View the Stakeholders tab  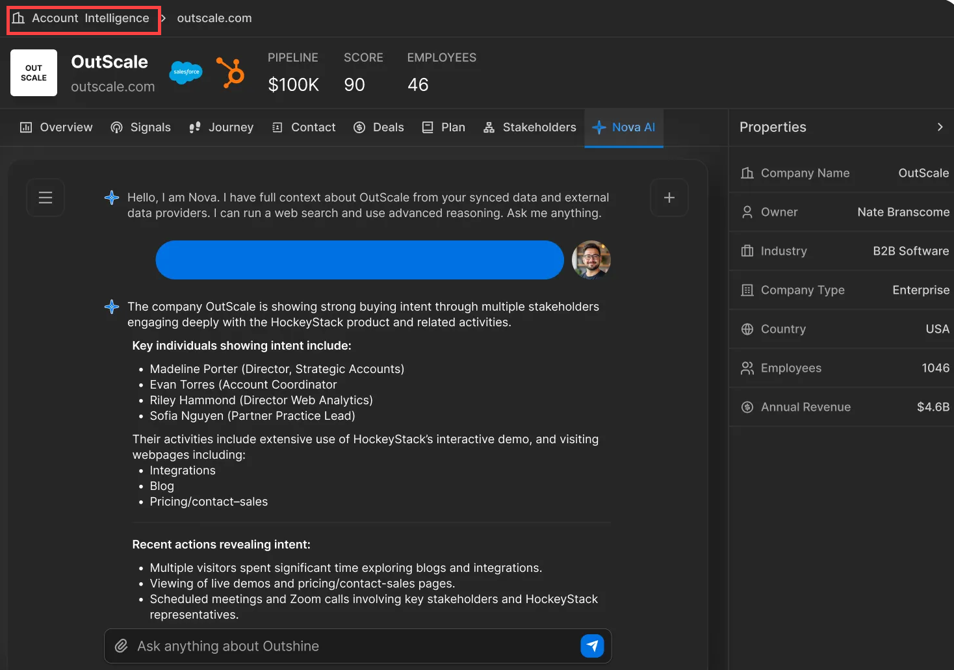click(x=530, y=127)
